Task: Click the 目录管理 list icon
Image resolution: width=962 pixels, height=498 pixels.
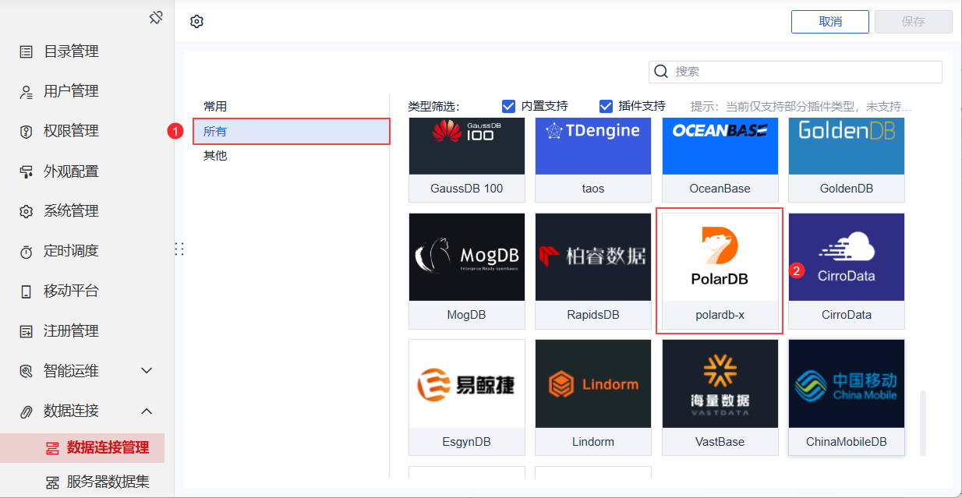Action: coord(27,51)
